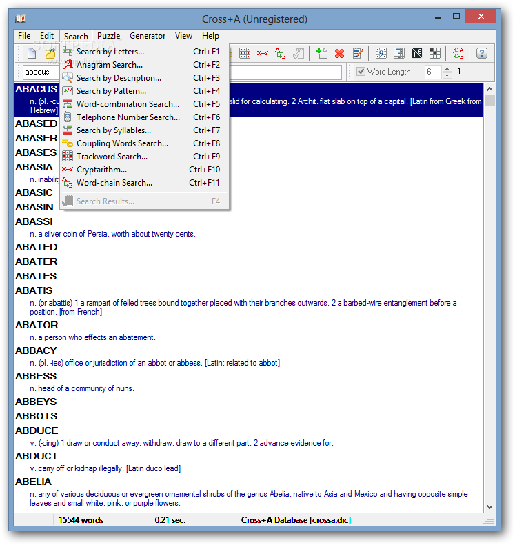The width and height of the screenshot is (515, 545).
Task: Choose Search by Pattern menu entry
Action: (145, 91)
